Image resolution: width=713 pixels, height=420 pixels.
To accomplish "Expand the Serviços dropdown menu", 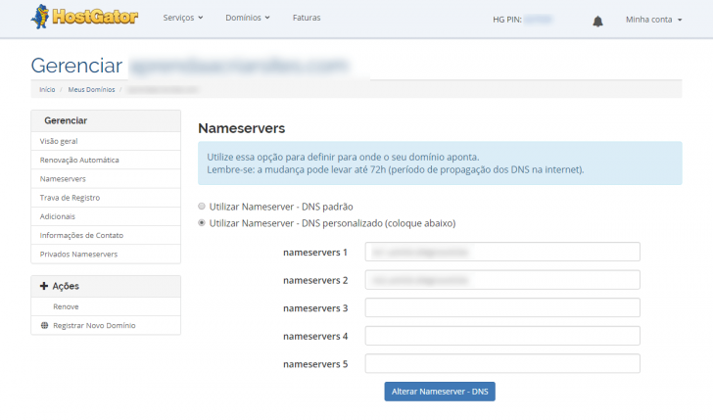I will (183, 18).
